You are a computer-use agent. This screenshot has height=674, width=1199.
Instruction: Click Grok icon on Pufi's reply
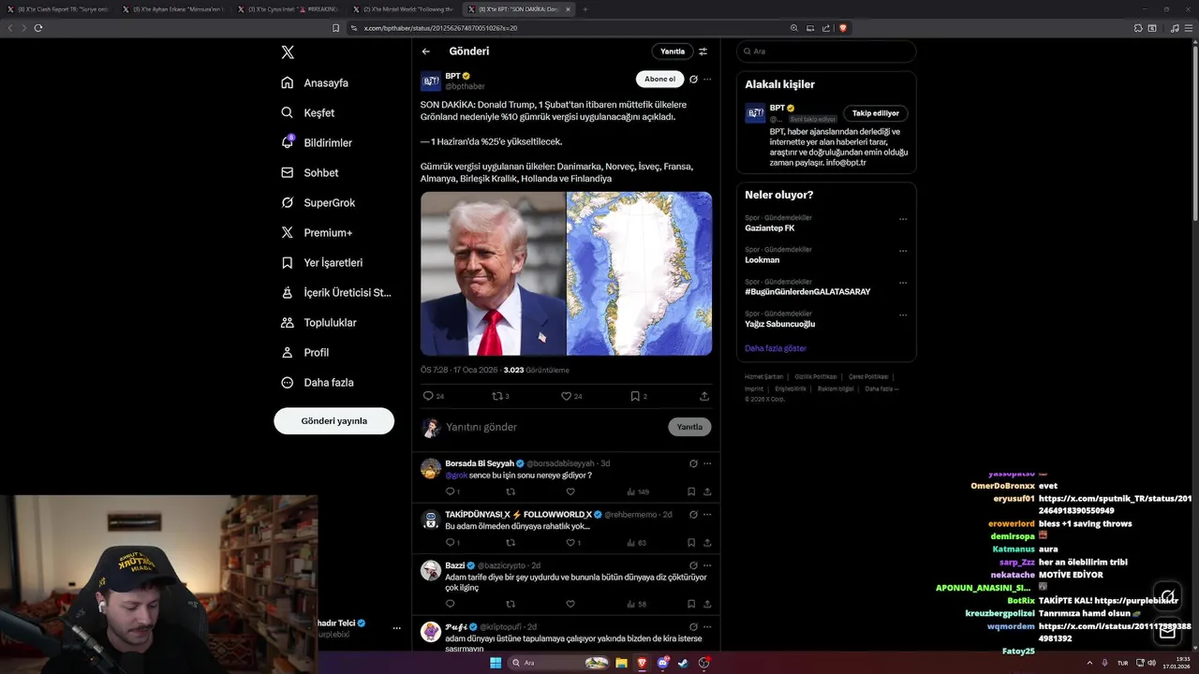(693, 626)
